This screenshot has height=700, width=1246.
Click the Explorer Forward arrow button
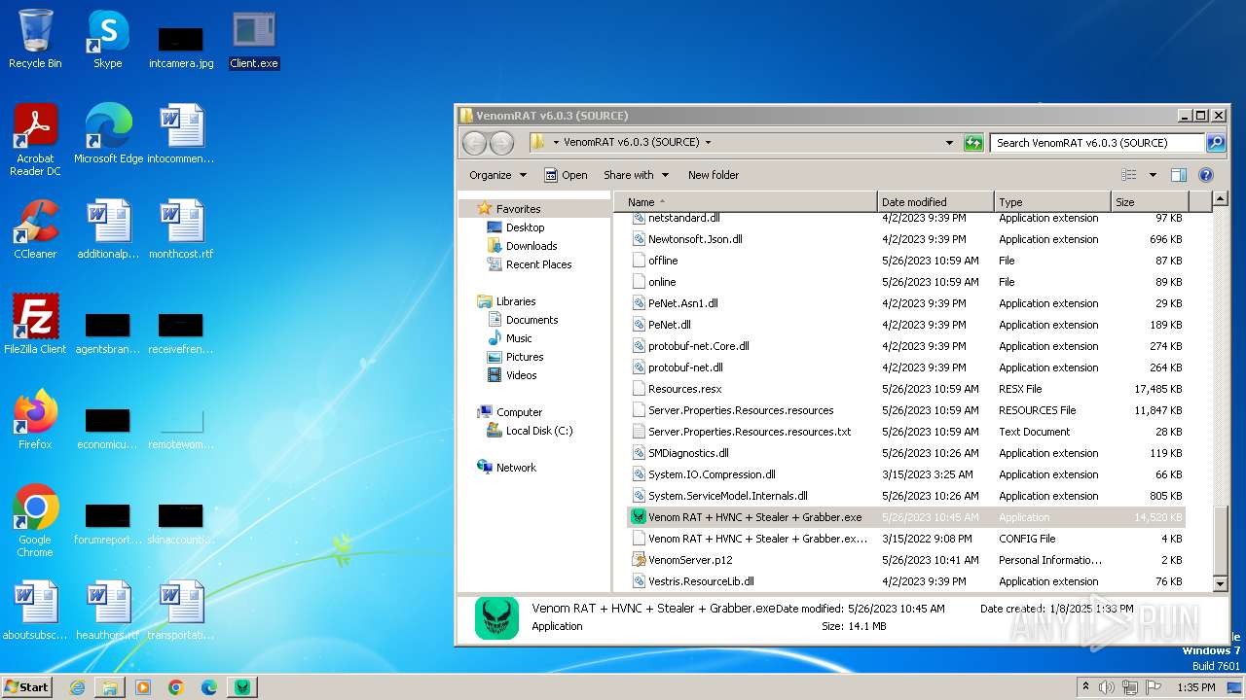pyautogui.click(x=501, y=143)
